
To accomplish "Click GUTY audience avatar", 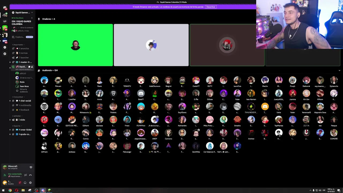I will point(210,80).
